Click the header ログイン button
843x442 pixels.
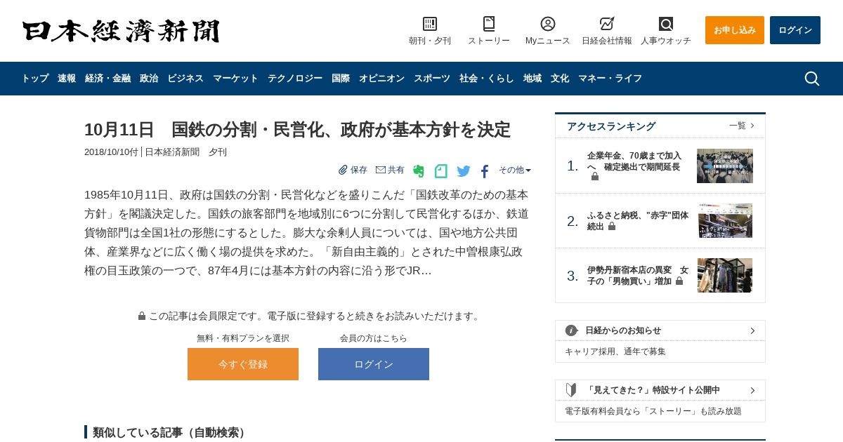(795, 30)
